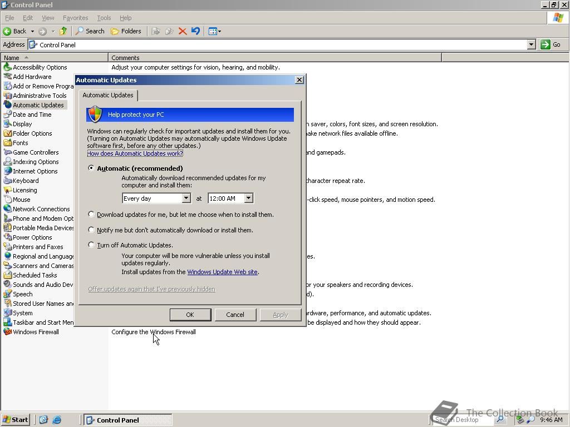Open How does Automatic Updates work link
The height and width of the screenshot is (427, 570).
click(135, 153)
